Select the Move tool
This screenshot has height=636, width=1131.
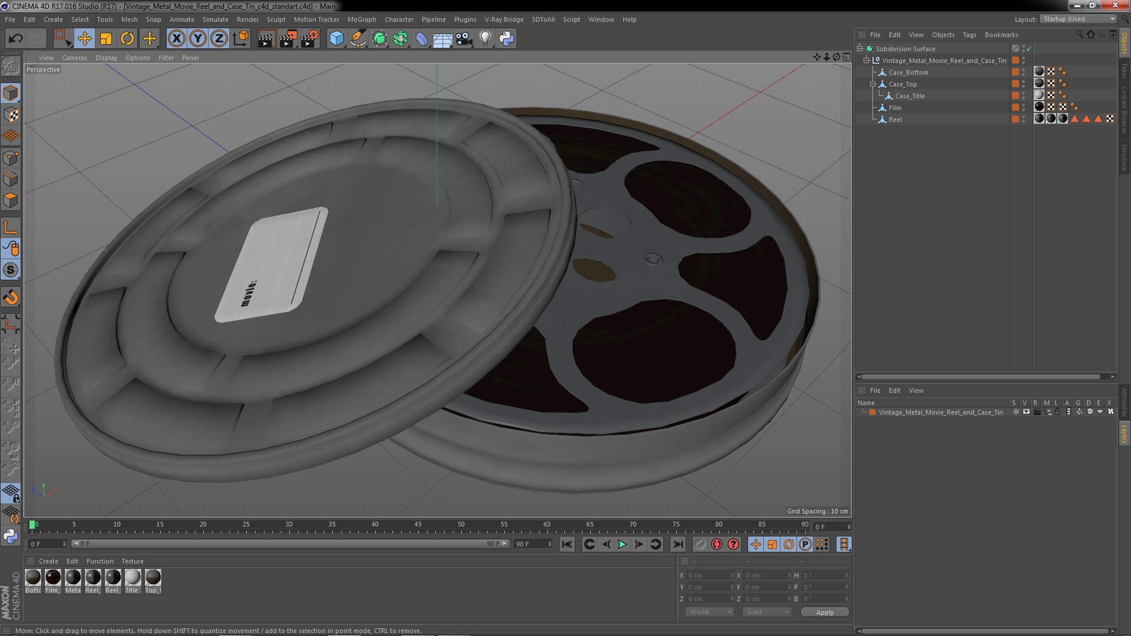pos(84,39)
